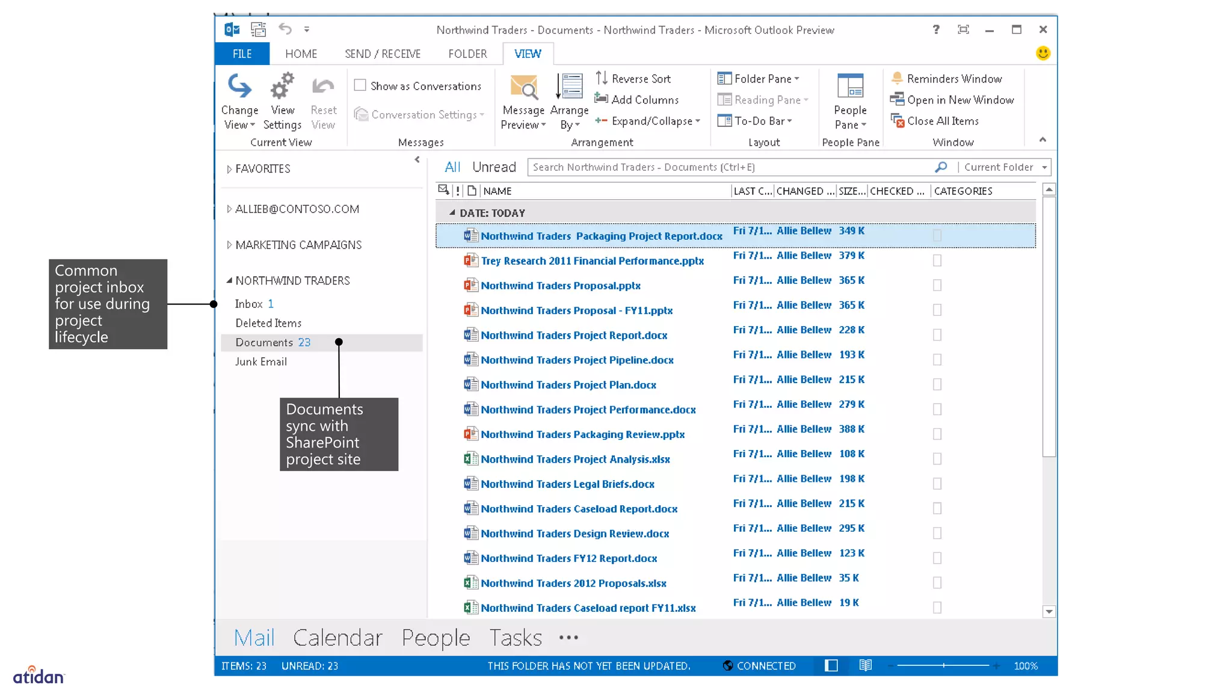The width and height of the screenshot is (1232, 693).
Task: Tick category box for Design Review.docx
Action: (x=937, y=532)
